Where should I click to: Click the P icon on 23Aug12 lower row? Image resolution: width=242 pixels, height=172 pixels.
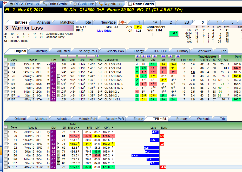tap(59, 144)
